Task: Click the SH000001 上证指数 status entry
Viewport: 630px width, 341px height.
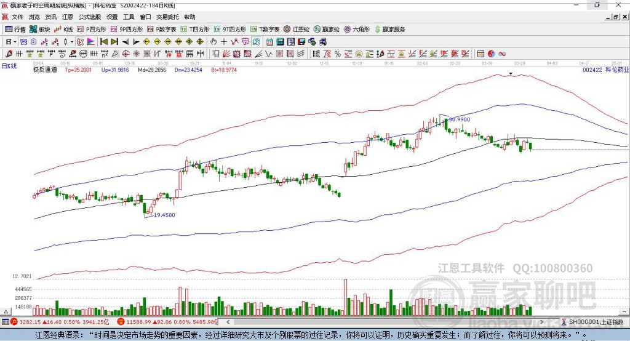Action: point(596,322)
